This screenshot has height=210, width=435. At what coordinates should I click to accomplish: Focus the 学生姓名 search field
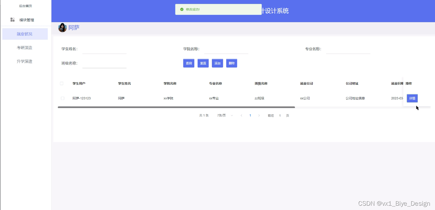[104, 49]
